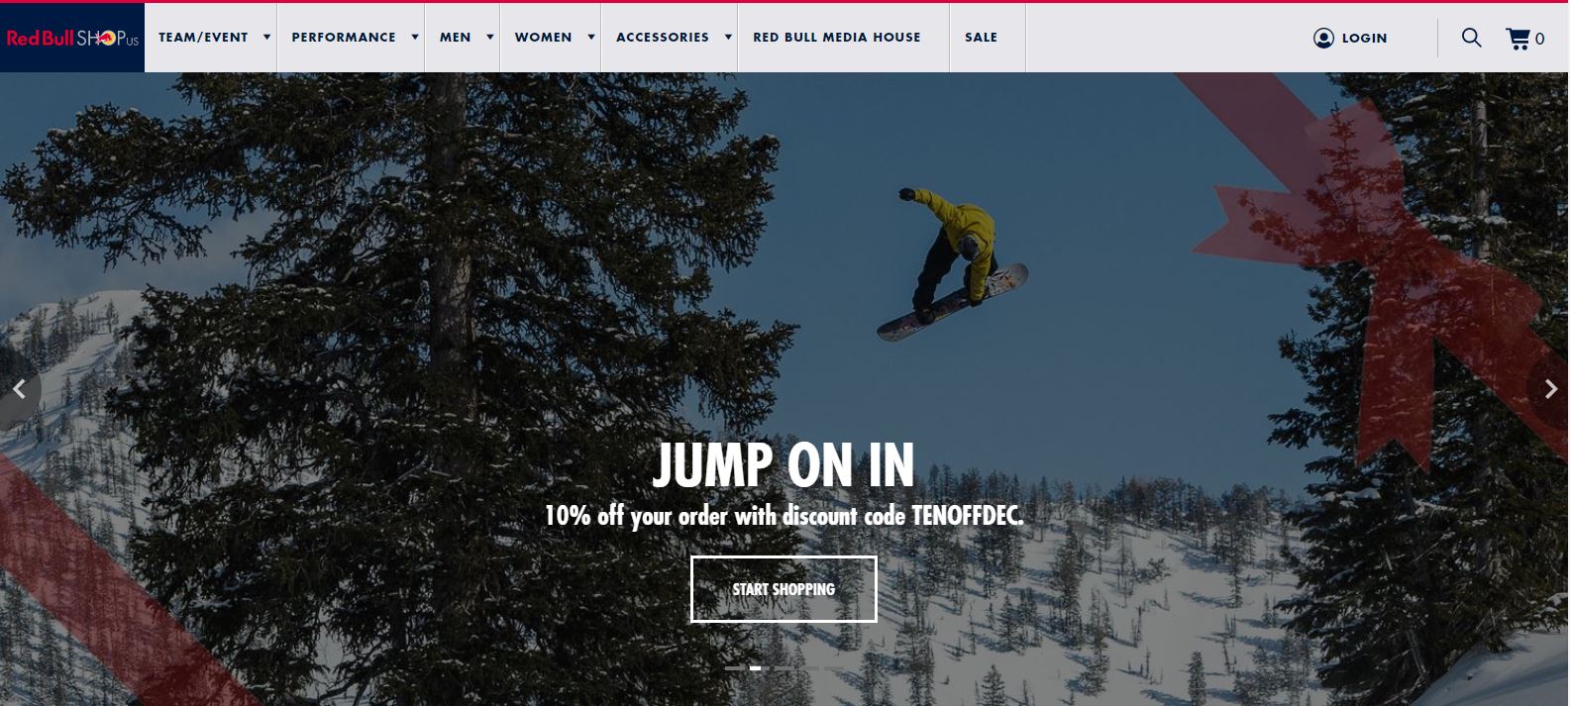
Task: Expand the Accessories dropdown arrow
Action: tap(728, 38)
